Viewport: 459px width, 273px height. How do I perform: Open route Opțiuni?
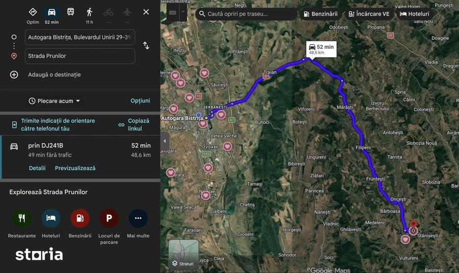coord(140,101)
